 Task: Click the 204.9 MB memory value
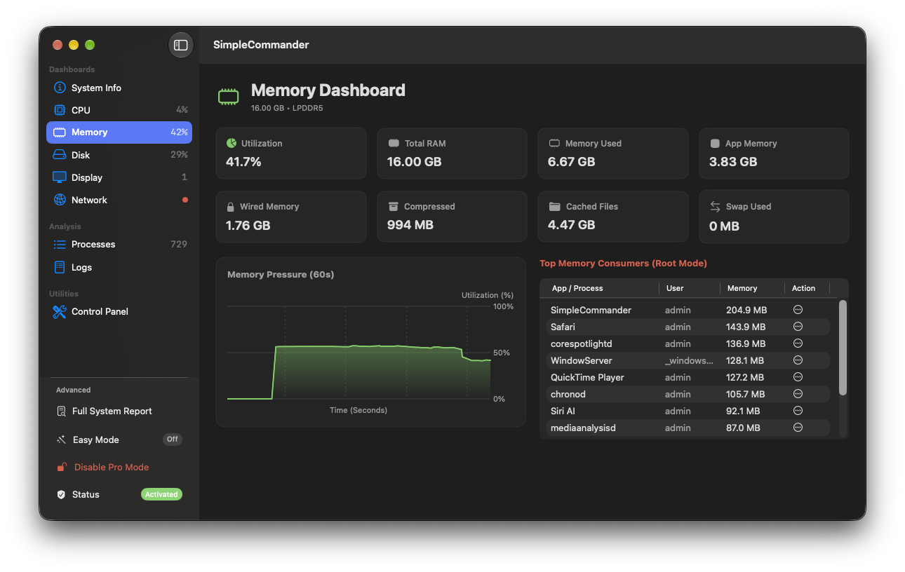tap(746, 310)
